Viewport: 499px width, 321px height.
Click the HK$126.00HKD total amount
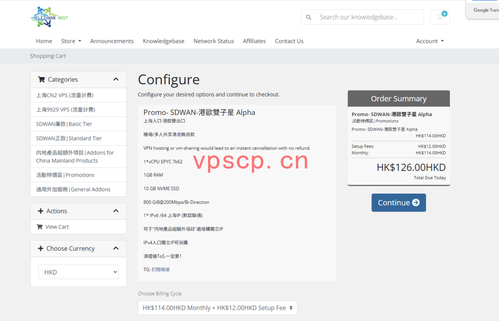(x=411, y=168)
